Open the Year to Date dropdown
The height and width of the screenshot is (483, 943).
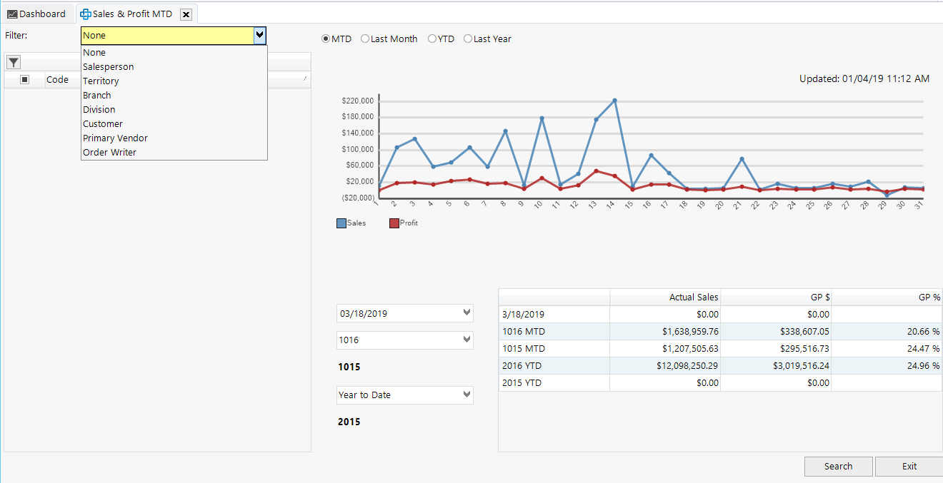468,395
